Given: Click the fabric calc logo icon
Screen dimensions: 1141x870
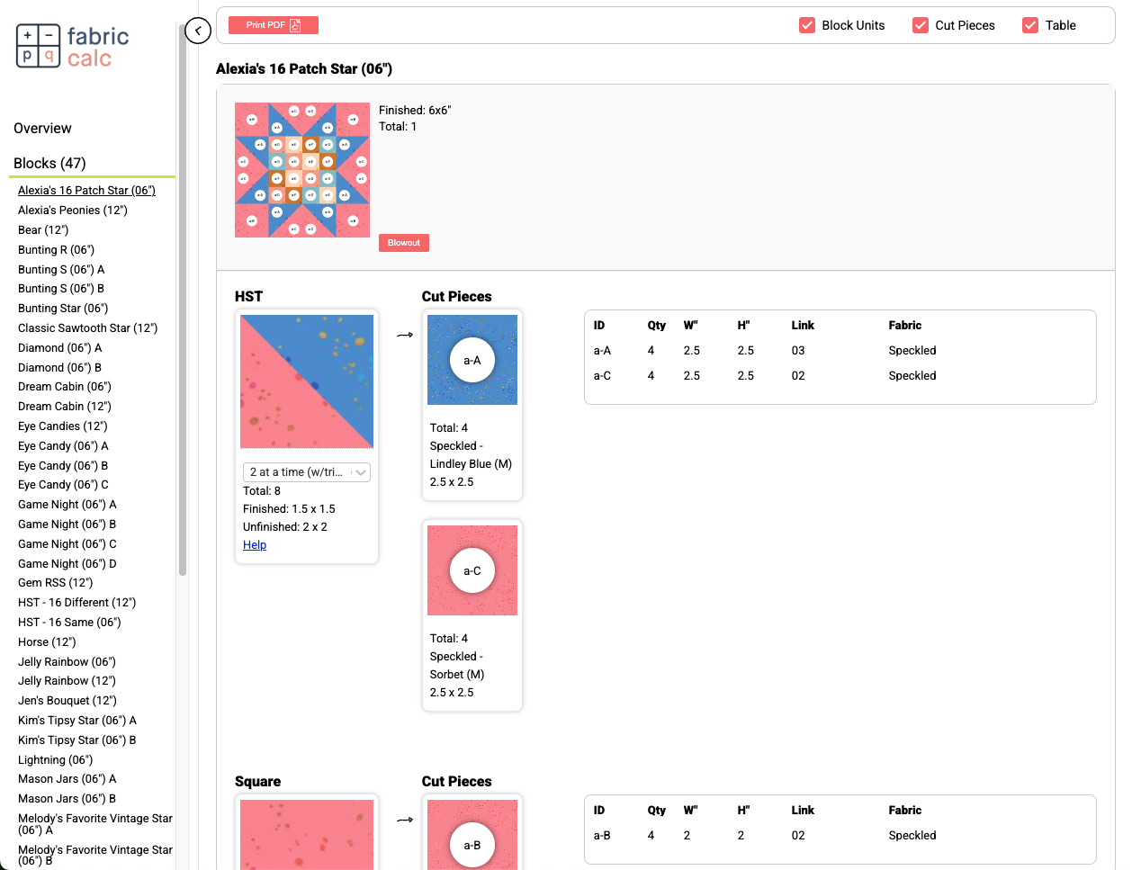Looking at the screenshot, I should 38,46.
